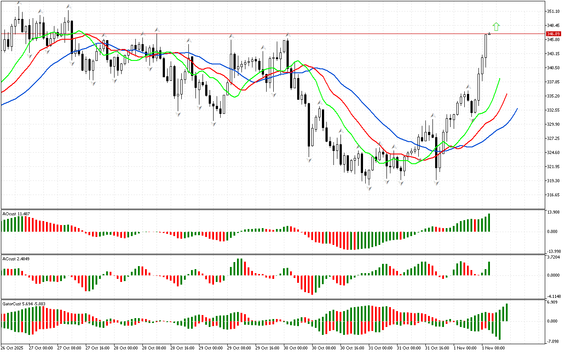Click the 30 Oct 00:00 time label
The image size is (566, 353).
click(x=295, y=348)
